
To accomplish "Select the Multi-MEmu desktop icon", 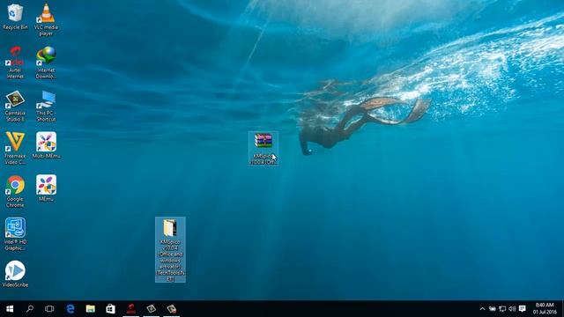I will pyautogui.click(x=46, y=145).
